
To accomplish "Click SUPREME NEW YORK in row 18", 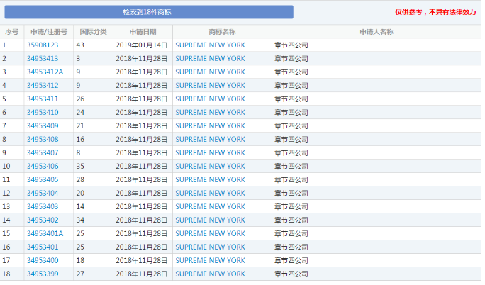I will point(211,274).
